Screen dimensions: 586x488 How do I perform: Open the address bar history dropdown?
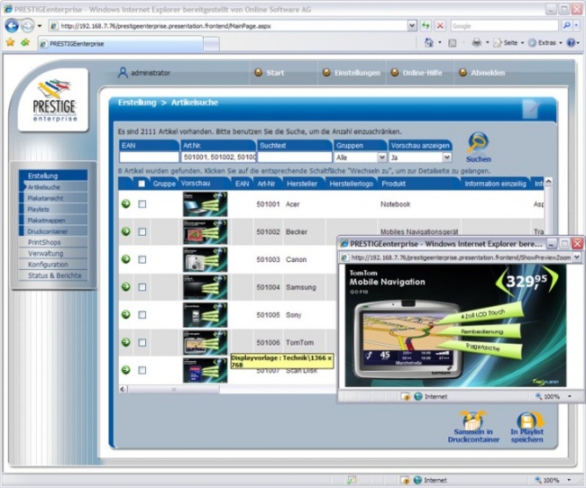(x=411, y=26)
